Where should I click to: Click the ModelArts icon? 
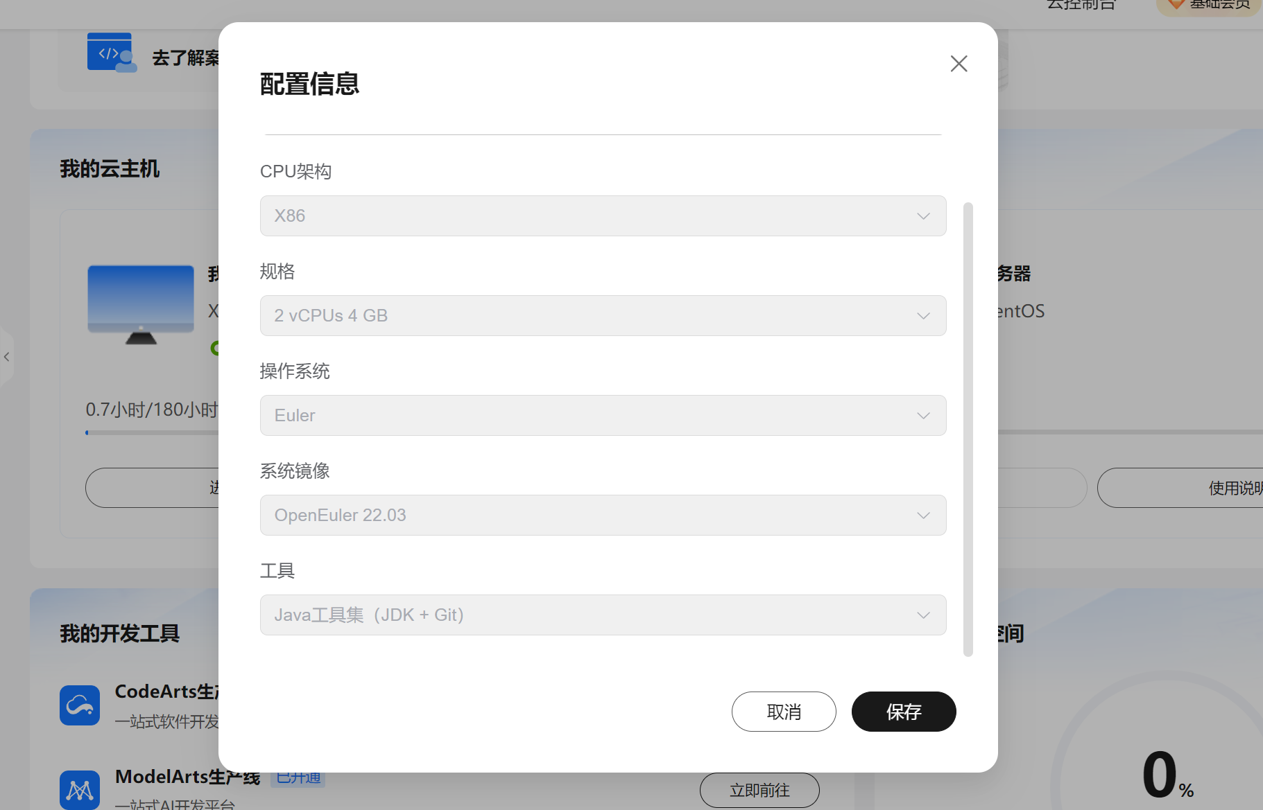(80, 791)
